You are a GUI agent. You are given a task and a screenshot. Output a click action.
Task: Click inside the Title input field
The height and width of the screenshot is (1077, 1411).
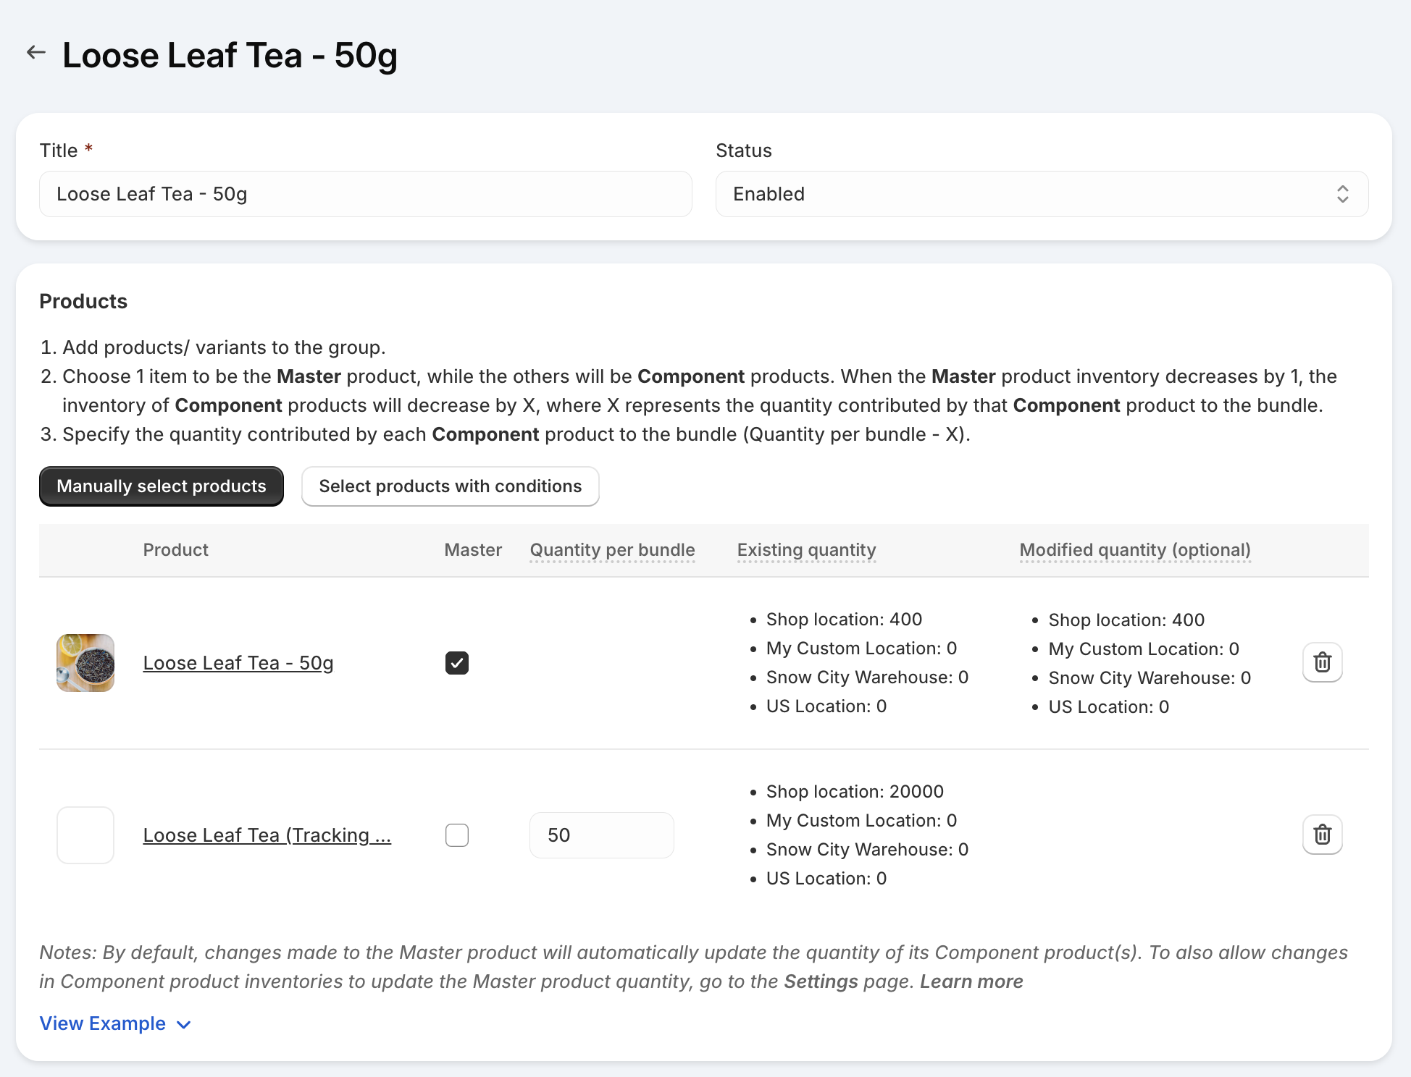click(x=365, y=193)
